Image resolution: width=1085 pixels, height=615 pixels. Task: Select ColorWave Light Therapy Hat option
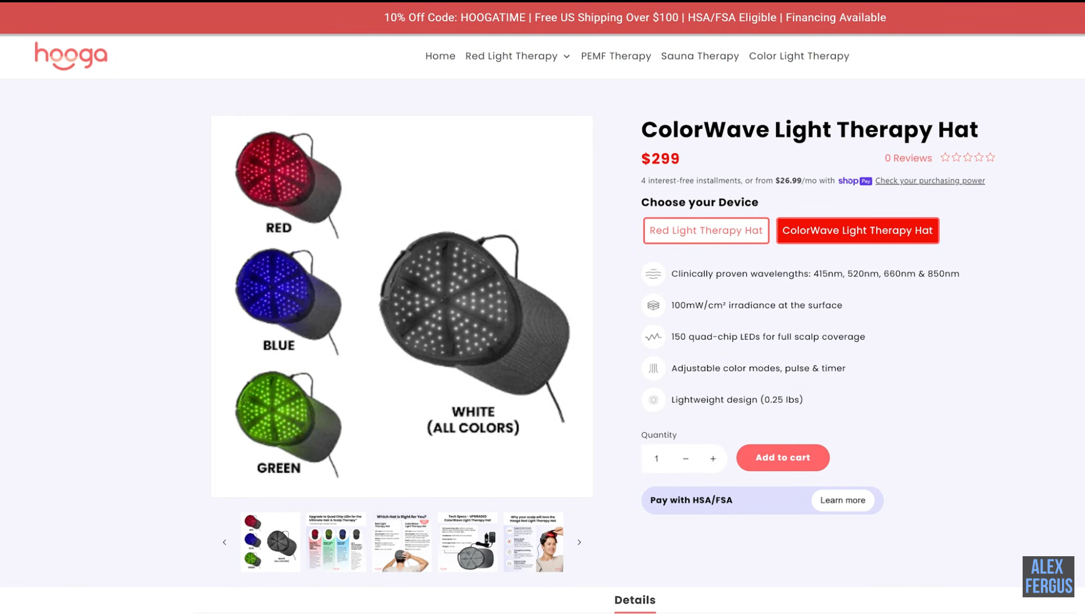(x=857, y=230)
